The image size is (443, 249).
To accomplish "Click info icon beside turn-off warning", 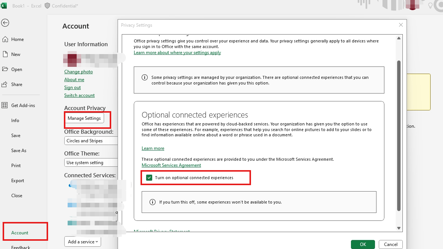I will (x=153, y=202).
